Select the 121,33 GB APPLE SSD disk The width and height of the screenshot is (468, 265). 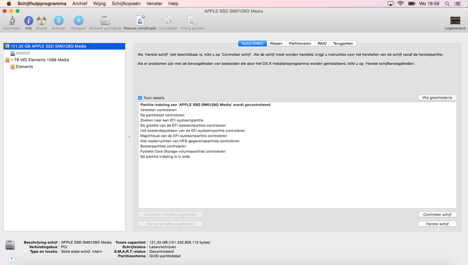click(64, 46)
